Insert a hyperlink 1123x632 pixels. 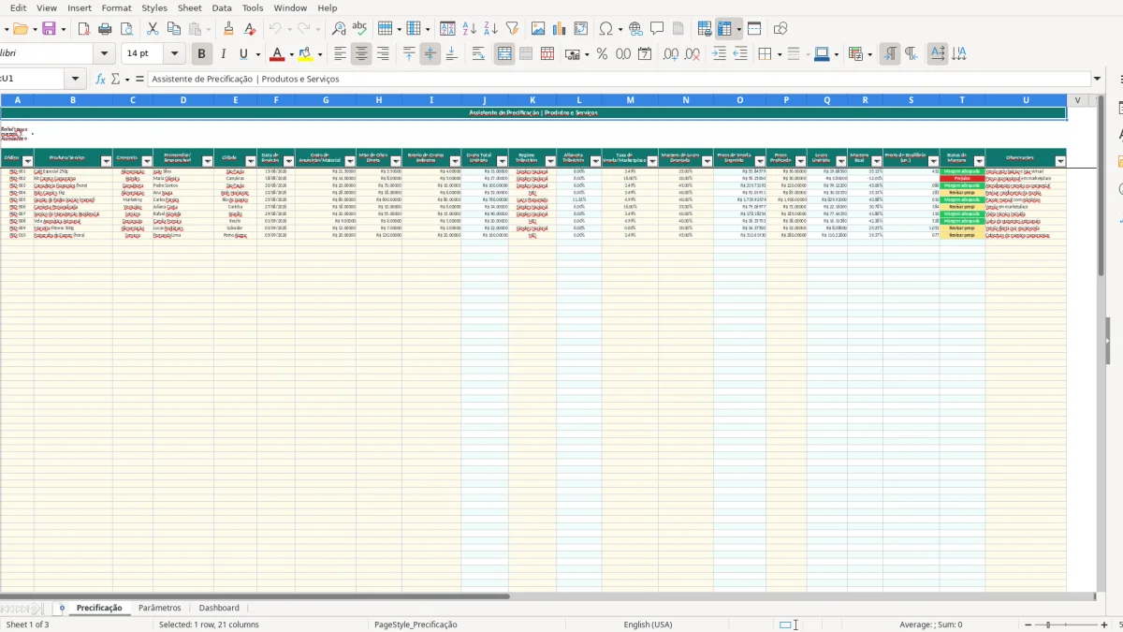[635, 29]
